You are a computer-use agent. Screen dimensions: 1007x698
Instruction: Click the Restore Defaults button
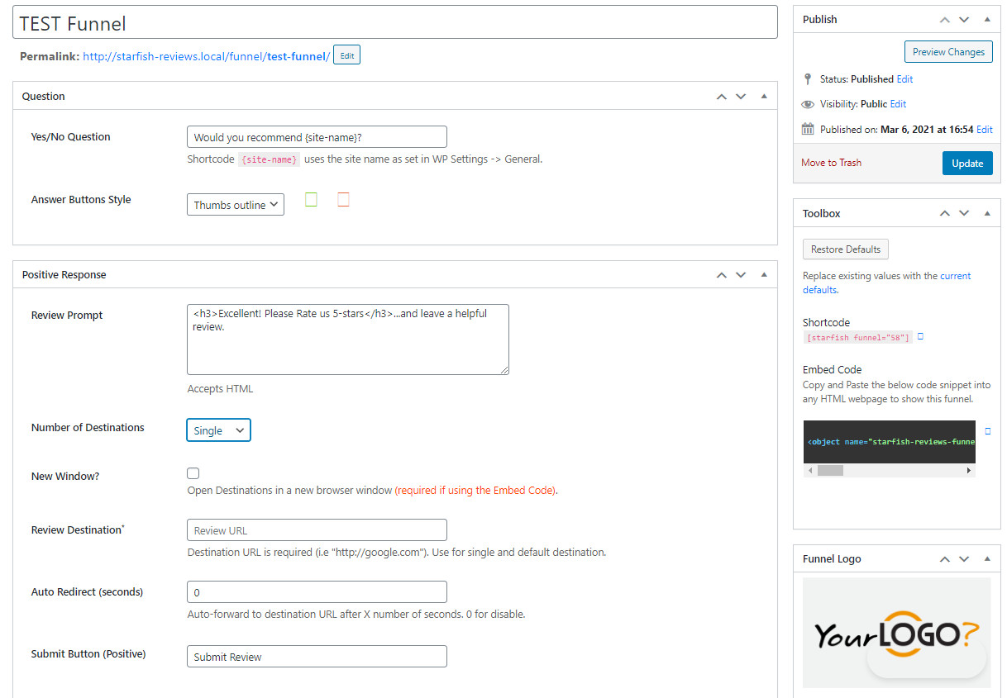point(845,249)
